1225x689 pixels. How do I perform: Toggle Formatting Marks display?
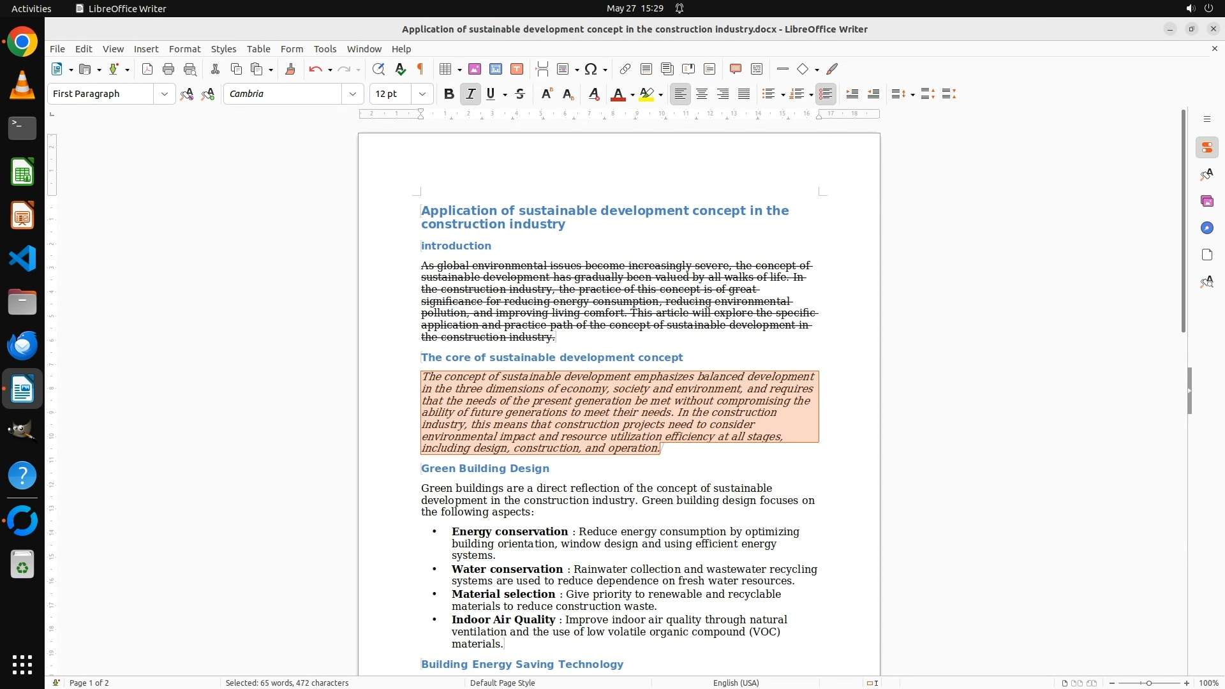pyautogui.click(x=420, y=70)
